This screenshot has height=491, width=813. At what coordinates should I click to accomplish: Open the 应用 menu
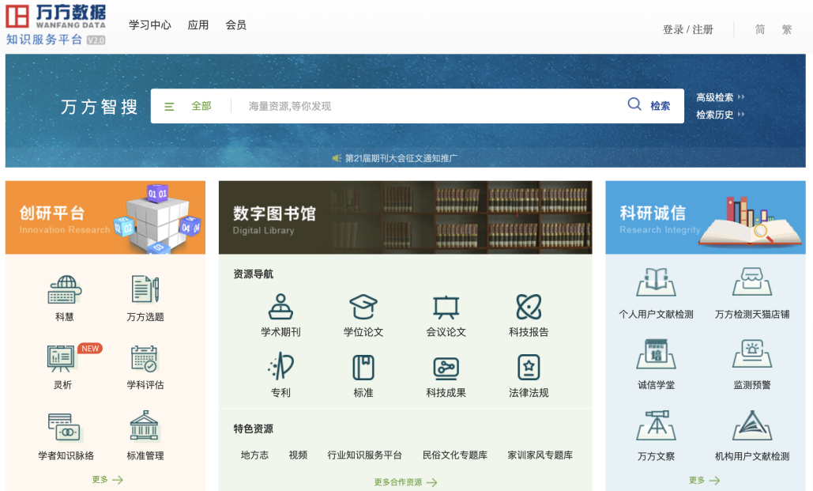[x=198, y=25]
